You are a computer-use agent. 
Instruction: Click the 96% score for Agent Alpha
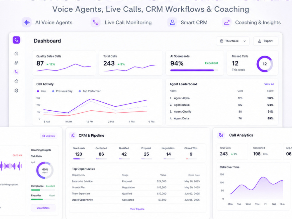[x=270, y=98]
